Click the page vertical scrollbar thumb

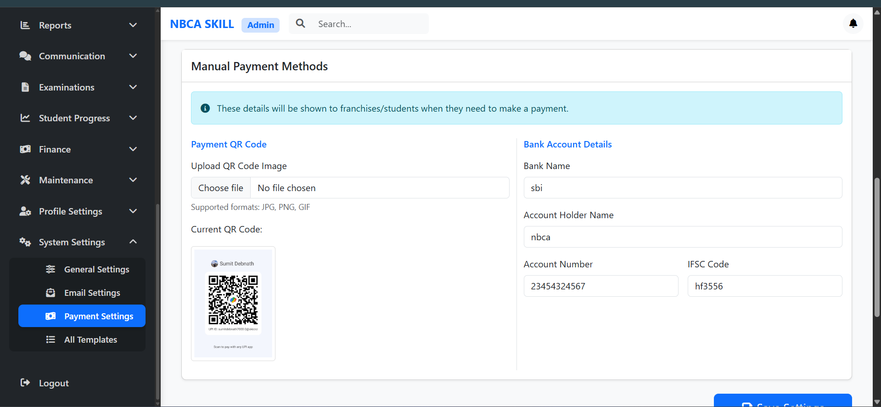tap(877, 247)
